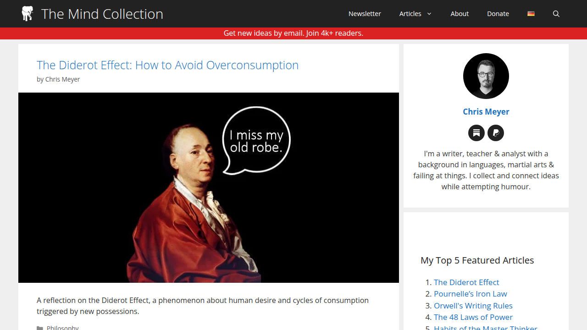This screenshot has width=587, height=330.
Task: Click the 'My Top 5 Featured Articles' heading
Action: [477, 260]
